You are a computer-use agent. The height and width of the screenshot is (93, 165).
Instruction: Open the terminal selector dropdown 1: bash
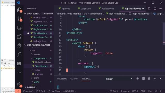[119, 79]
